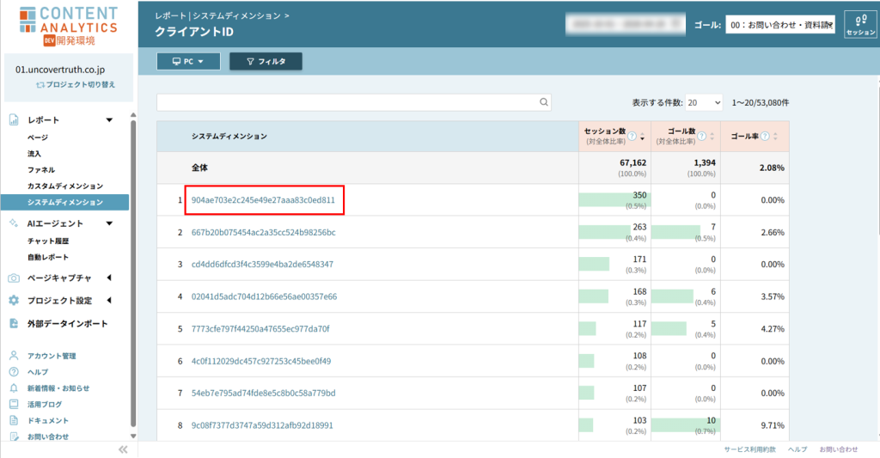Open the セッション footprint icon button

(x=860, y=25)
